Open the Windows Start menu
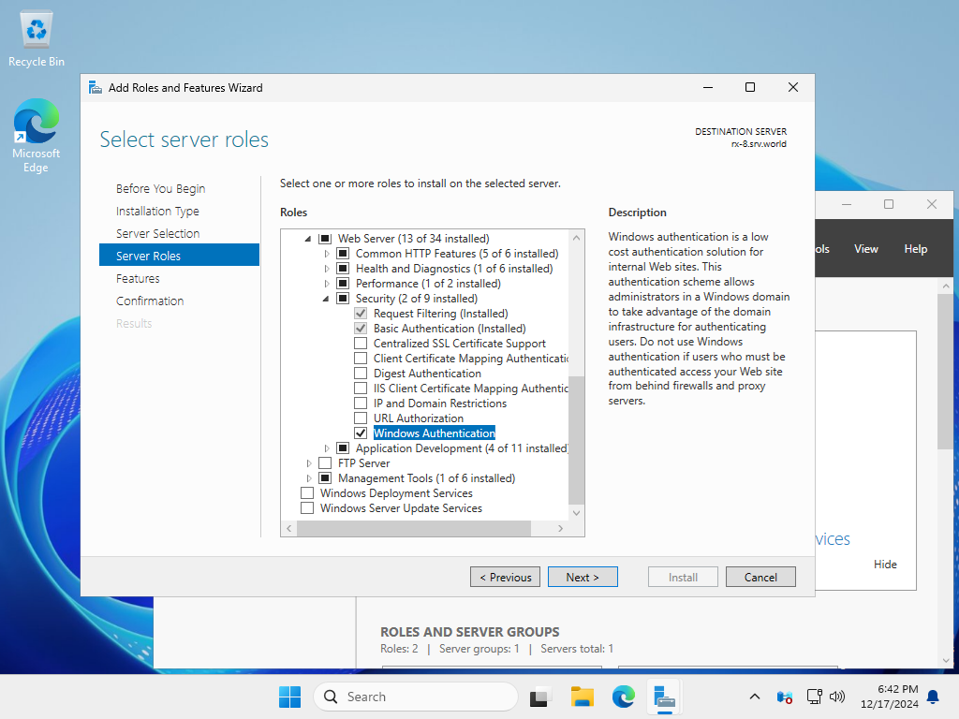Screen dimensions: 959x719 289,697
